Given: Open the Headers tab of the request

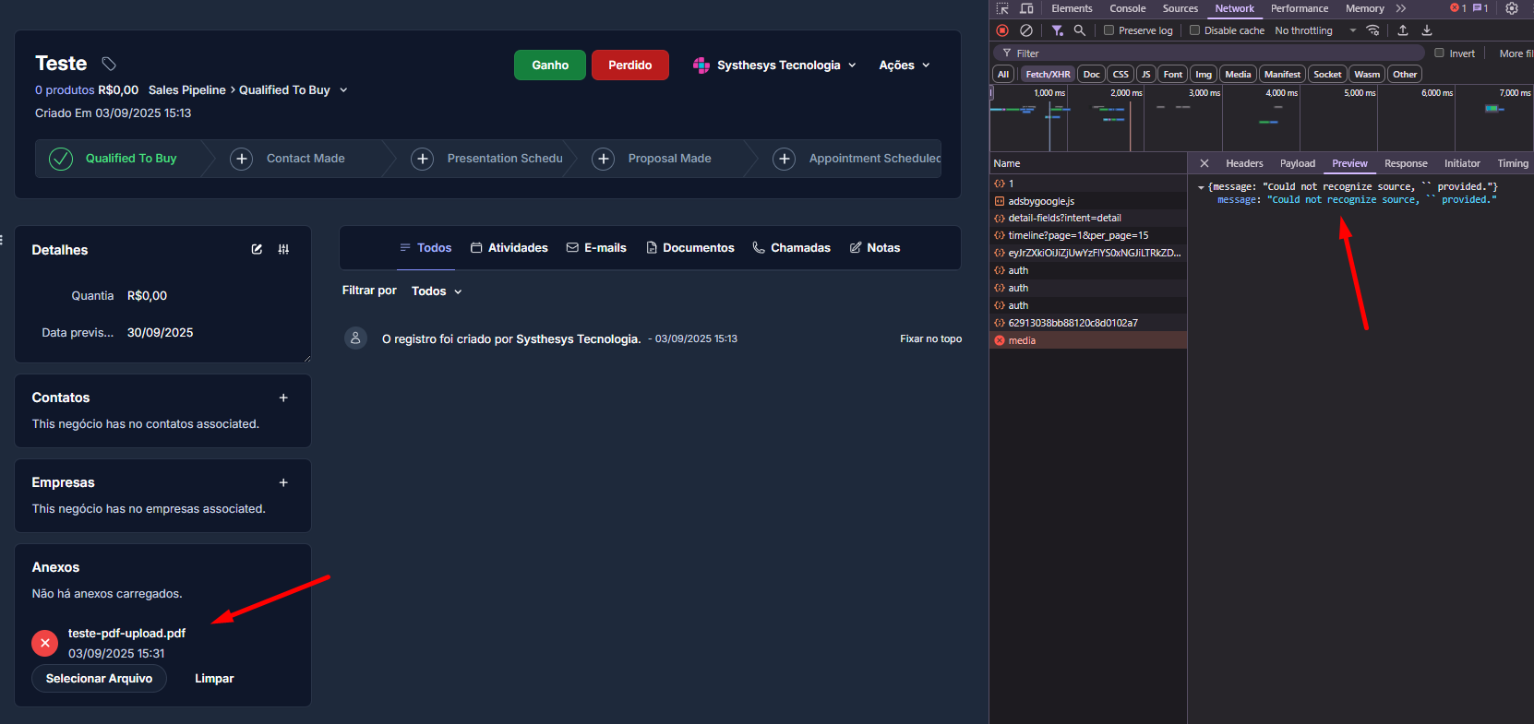Looking at the screenshot, I should click(1244, 163).
